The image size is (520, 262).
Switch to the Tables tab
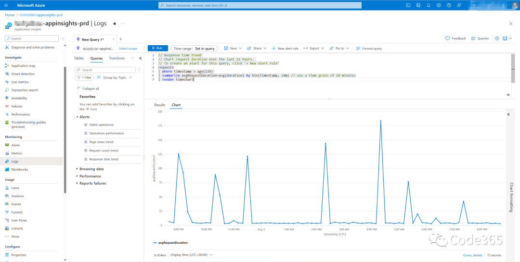tap(78, 58)
